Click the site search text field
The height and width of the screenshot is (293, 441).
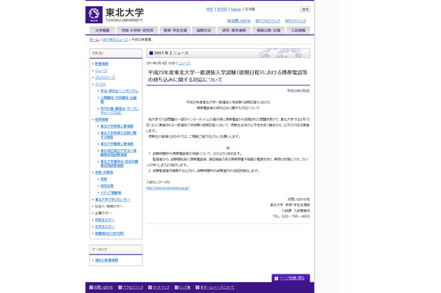pos(278,9)
